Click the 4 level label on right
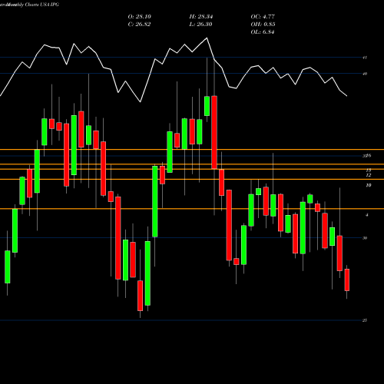The height and width of the screenshot is (384, 384). point(367,215)
